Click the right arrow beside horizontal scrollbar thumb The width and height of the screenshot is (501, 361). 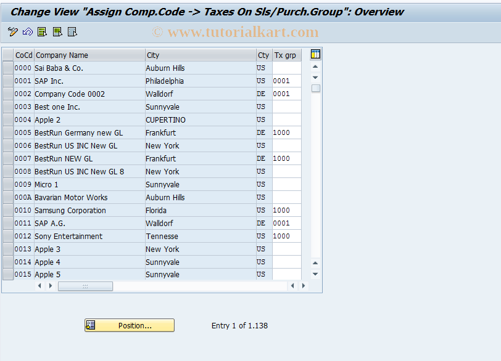(x=50, y=286)
